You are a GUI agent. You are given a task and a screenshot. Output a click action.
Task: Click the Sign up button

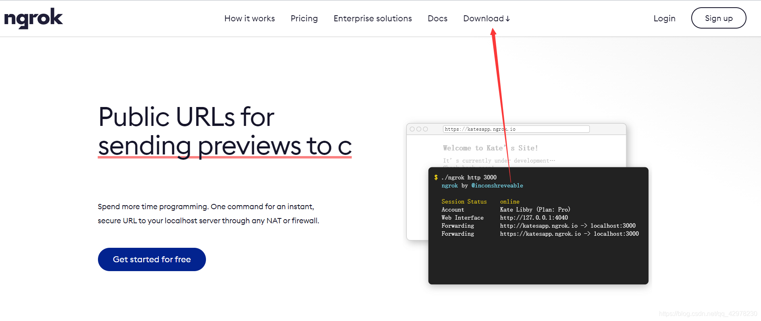(719, 18)
